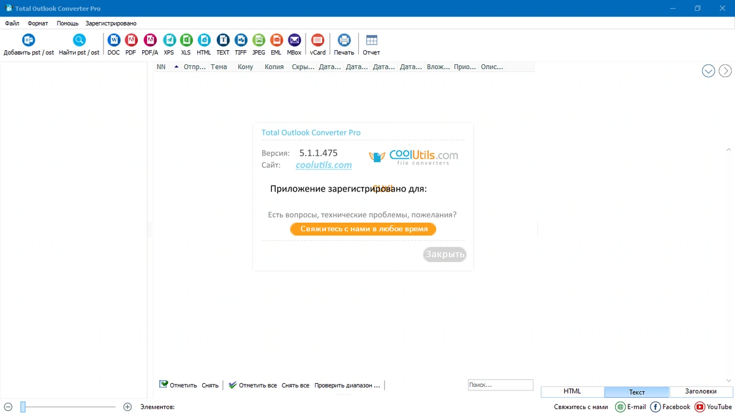Image resolution: width=735 pixels, height=415 pixels.
Task: Click CoolUtils.com logo in dialog
Action: click(x=413, y=158)
